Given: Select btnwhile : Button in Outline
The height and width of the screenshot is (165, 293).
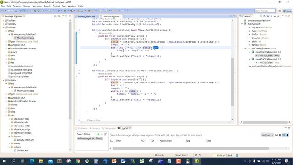Looking at the screenshot, I should [x=260, y=38].
